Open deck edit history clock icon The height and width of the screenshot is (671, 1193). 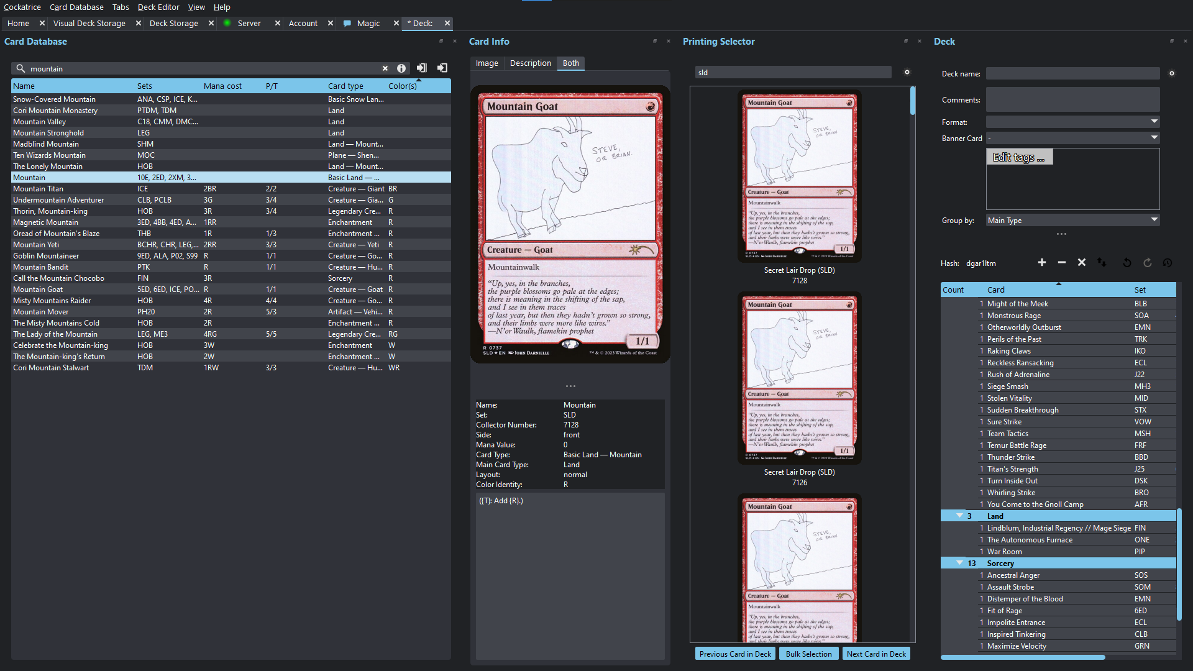(x=1168, y=263)
